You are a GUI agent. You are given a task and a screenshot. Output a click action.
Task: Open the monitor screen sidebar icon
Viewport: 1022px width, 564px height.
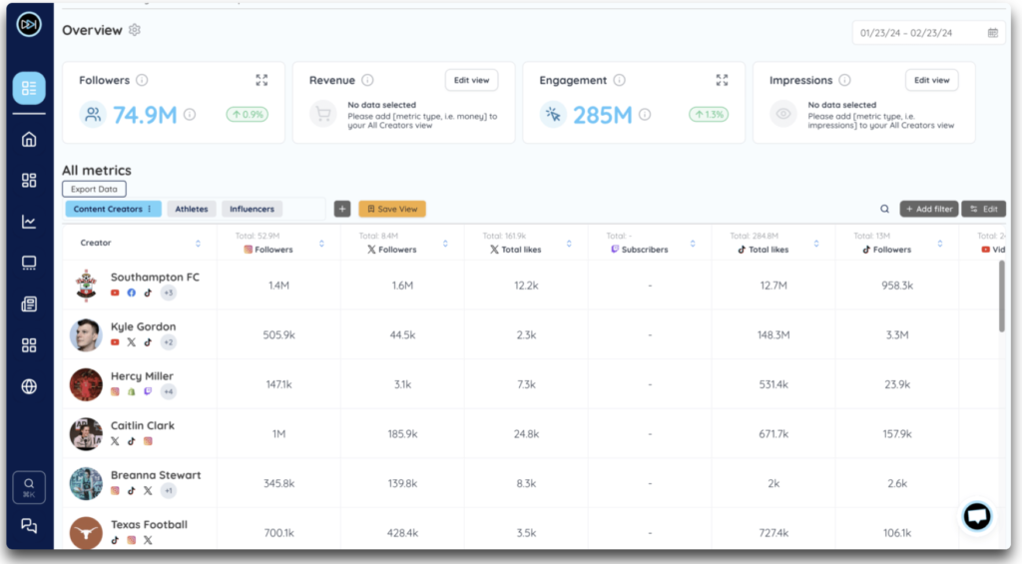[29, 263]
